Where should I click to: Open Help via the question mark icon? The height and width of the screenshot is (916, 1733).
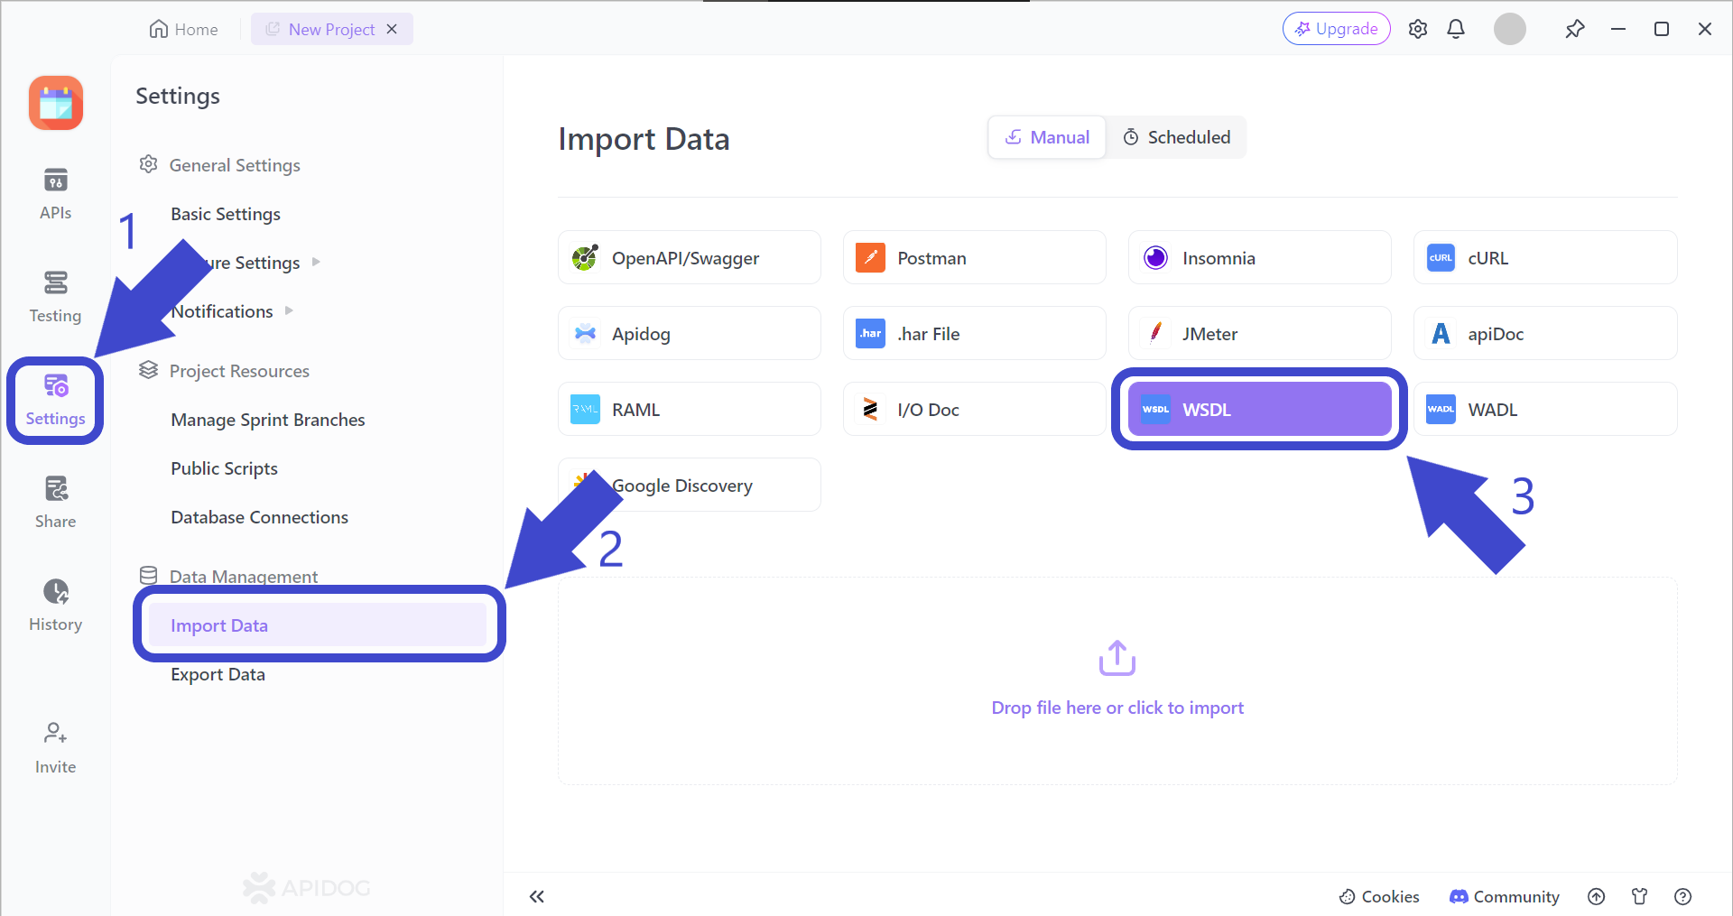1682,896
